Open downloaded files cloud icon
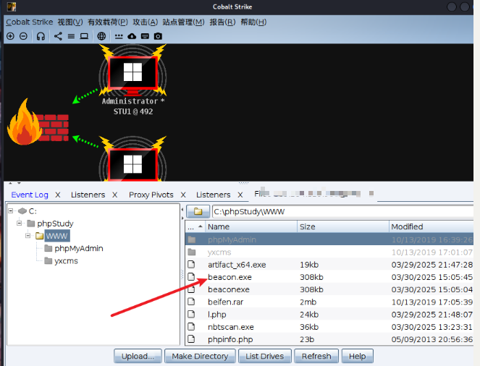Image resolution: width=480 pixels, height=366 pixels. click(x=132, y=36)
